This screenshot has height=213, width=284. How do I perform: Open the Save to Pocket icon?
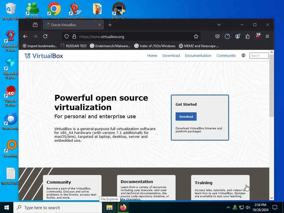tap(217, 36)
